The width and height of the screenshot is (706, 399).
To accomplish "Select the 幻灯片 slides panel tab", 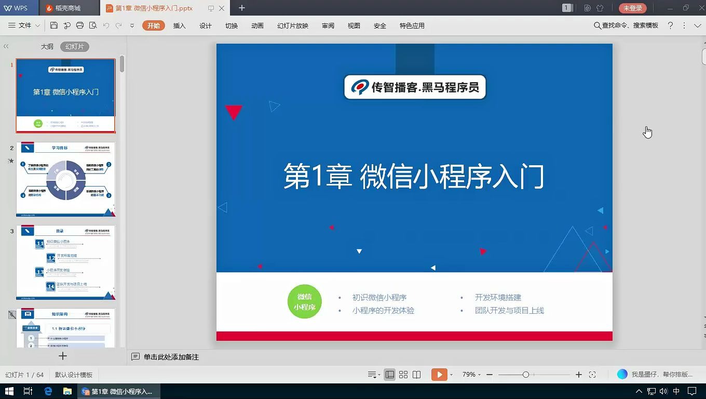I will point(76,46).
